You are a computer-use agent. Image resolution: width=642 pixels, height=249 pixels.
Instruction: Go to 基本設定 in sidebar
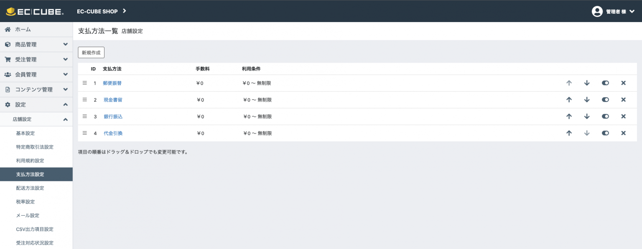[25, 133]
